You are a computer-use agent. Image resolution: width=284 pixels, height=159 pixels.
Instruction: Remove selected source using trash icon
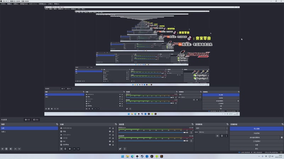pos(65,149)
